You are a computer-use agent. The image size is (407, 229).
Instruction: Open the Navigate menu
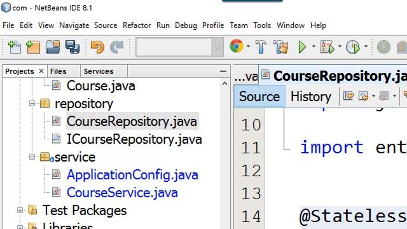tap(74, 25)
